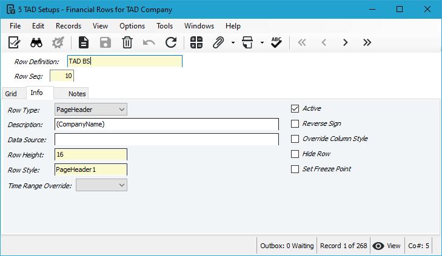
Task: Click 'Record 1 of 268' status text
Action: pos(344,246)
